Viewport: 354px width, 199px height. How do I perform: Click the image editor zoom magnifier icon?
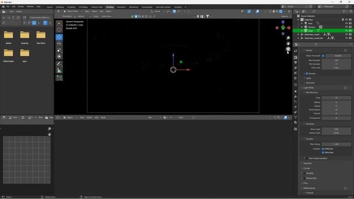tap(49, 129)
